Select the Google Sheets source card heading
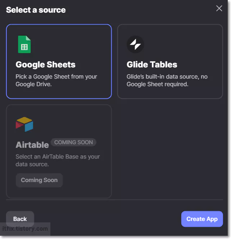This screenshot has height=239, width=231. 45,65
